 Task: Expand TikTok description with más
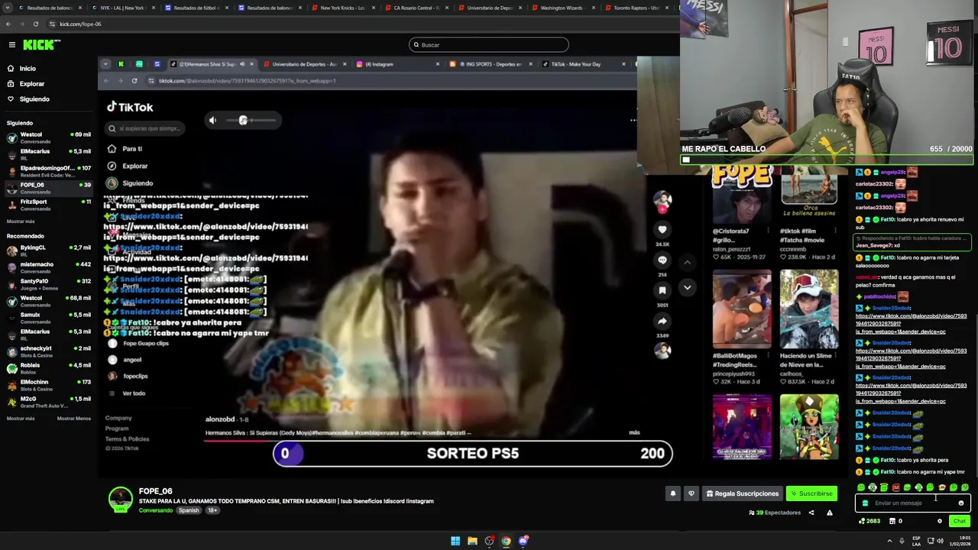tap(634, 432)
